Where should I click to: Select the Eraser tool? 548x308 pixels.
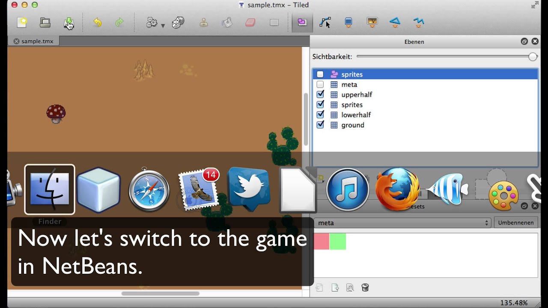click(250, 22)
